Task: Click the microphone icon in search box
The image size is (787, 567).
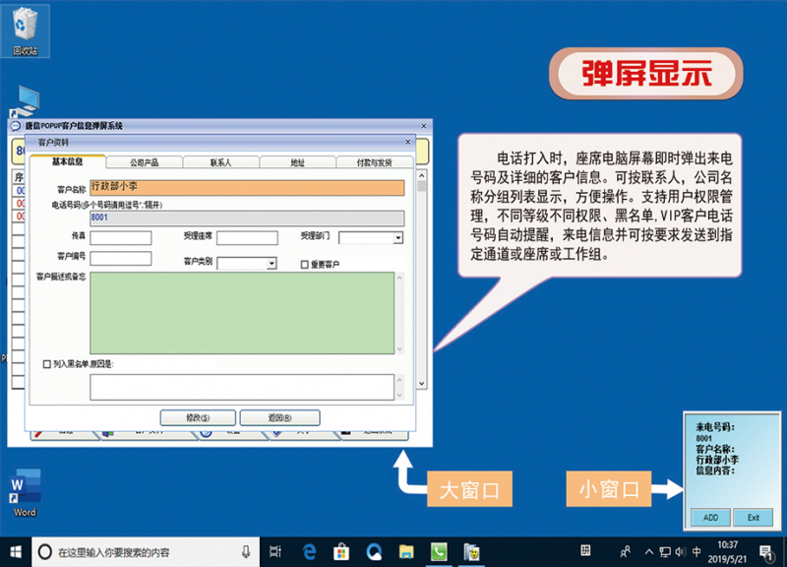Action: tap(245, 551)
